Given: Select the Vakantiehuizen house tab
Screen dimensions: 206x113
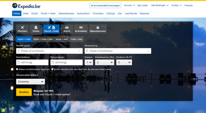Looking at the screenshot, I should (x=98, y=29).
